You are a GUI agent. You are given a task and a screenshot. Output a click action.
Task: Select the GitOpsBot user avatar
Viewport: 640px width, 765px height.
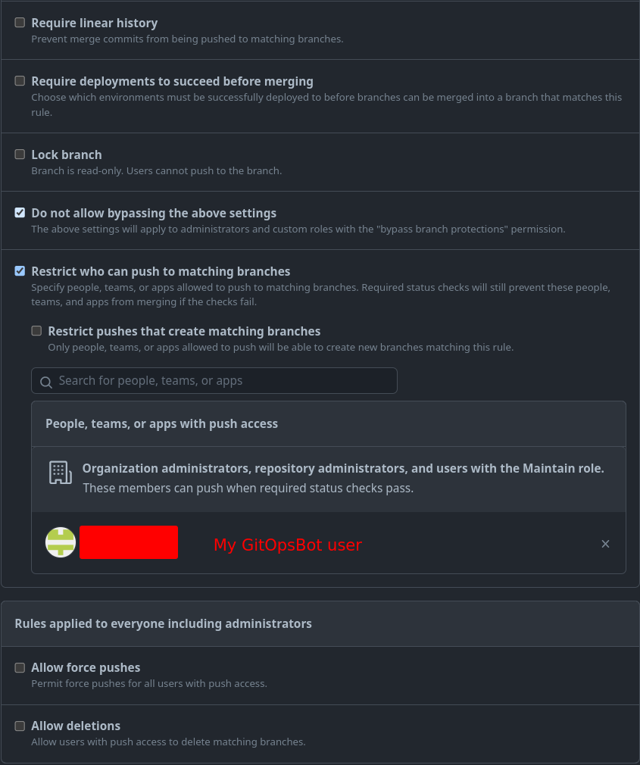pyautogui.click(x=61, y=542)
